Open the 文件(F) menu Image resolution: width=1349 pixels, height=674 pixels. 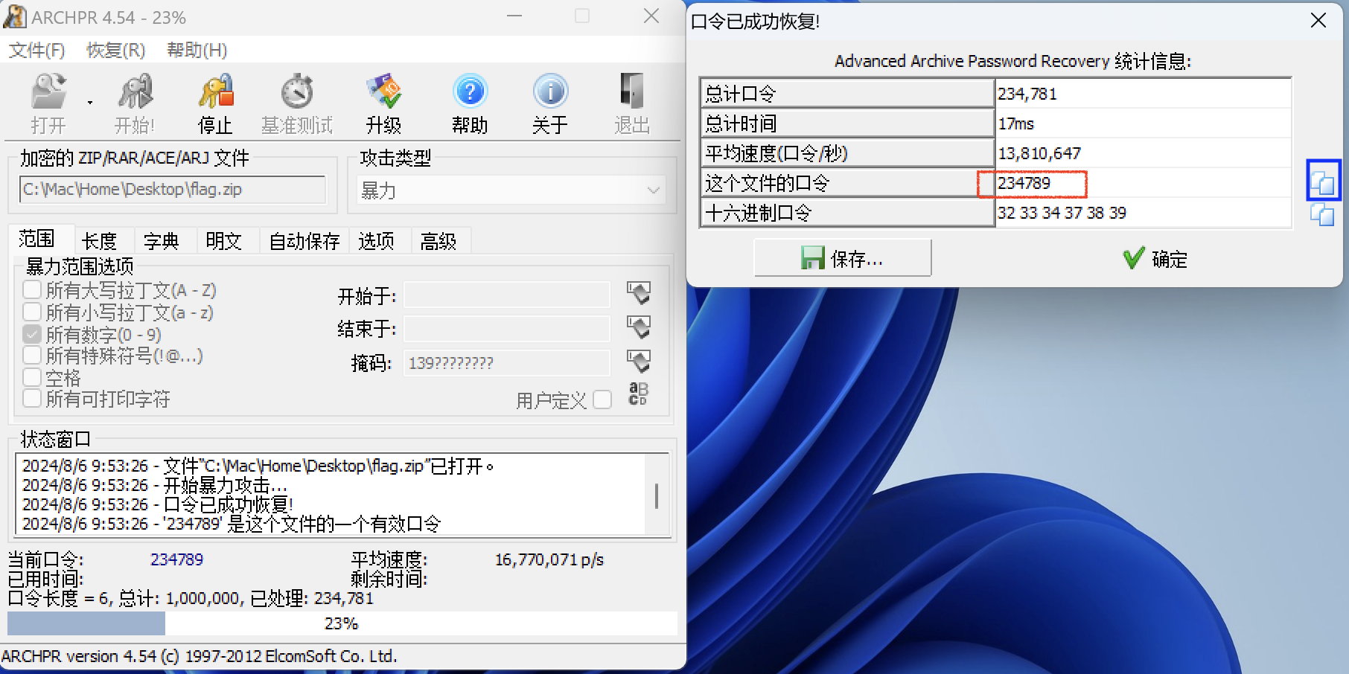37,50
